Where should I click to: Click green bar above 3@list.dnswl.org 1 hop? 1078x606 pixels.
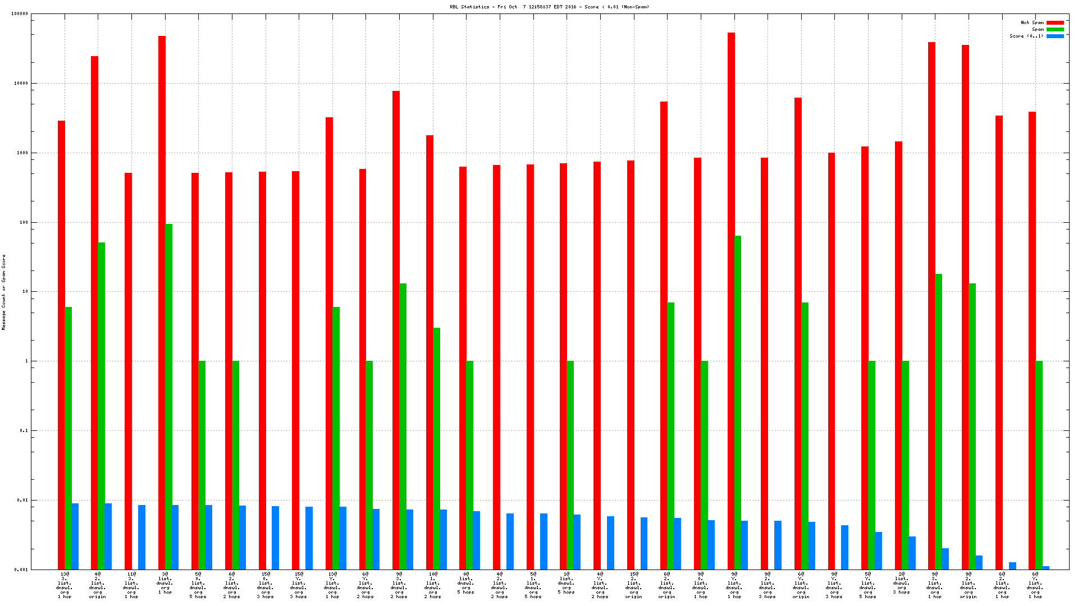pyautogui.click(x=168, y=393)
